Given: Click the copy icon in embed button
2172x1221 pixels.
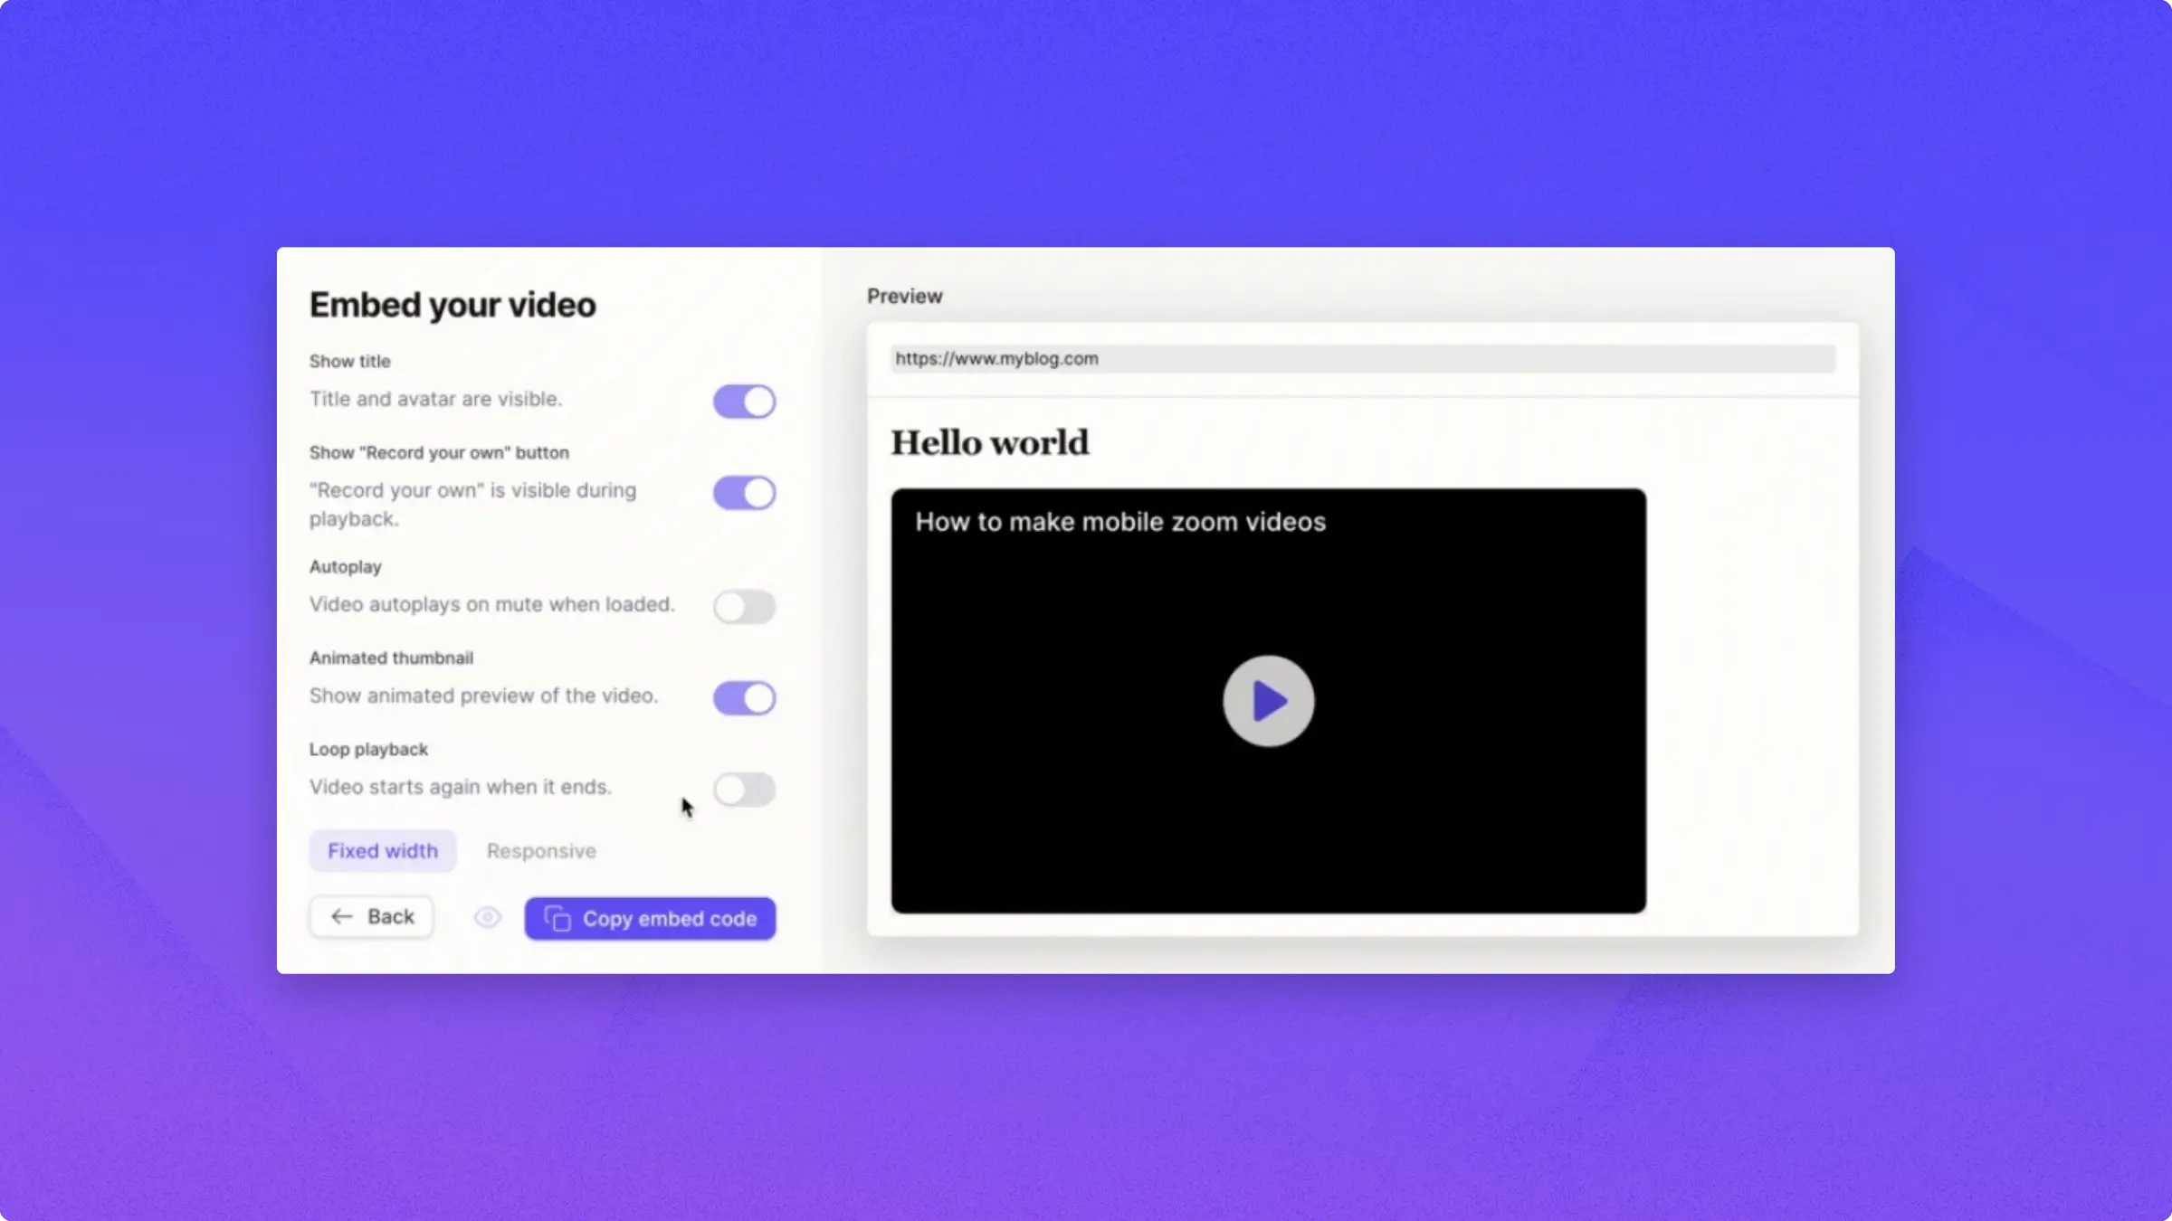Looking at the screenshot, I should tap(557, 919).
